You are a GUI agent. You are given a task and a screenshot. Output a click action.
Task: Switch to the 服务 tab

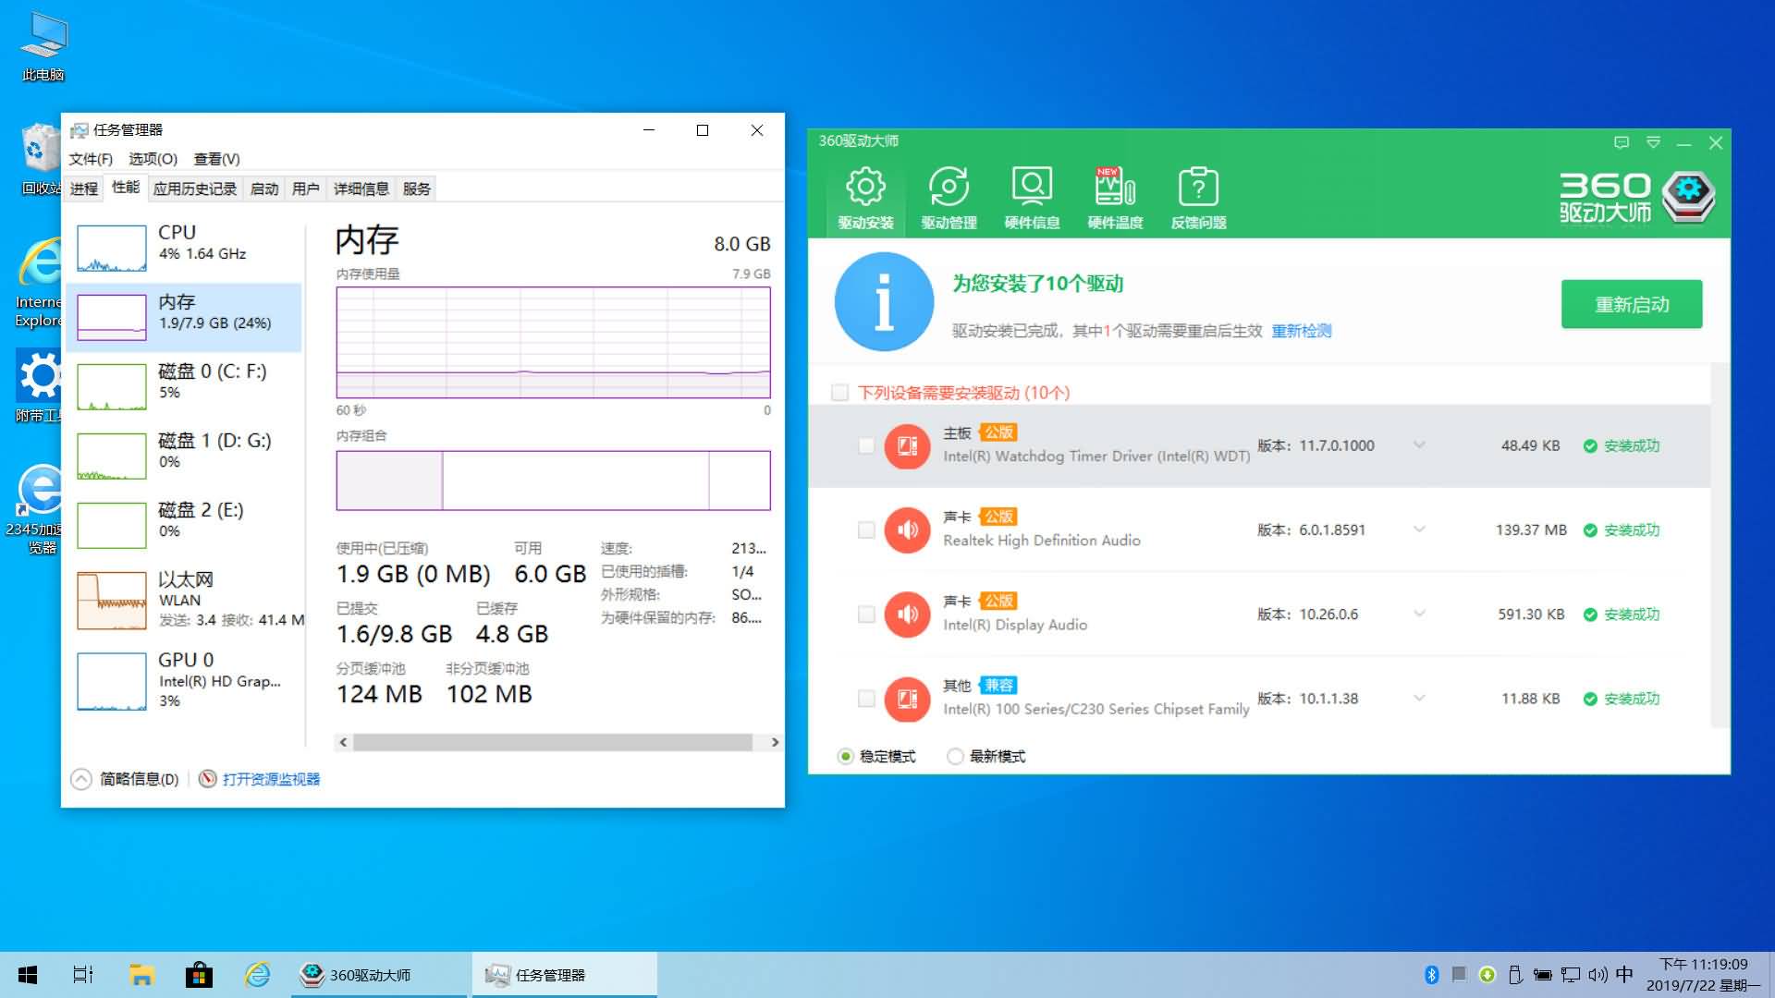click(416, 189)
